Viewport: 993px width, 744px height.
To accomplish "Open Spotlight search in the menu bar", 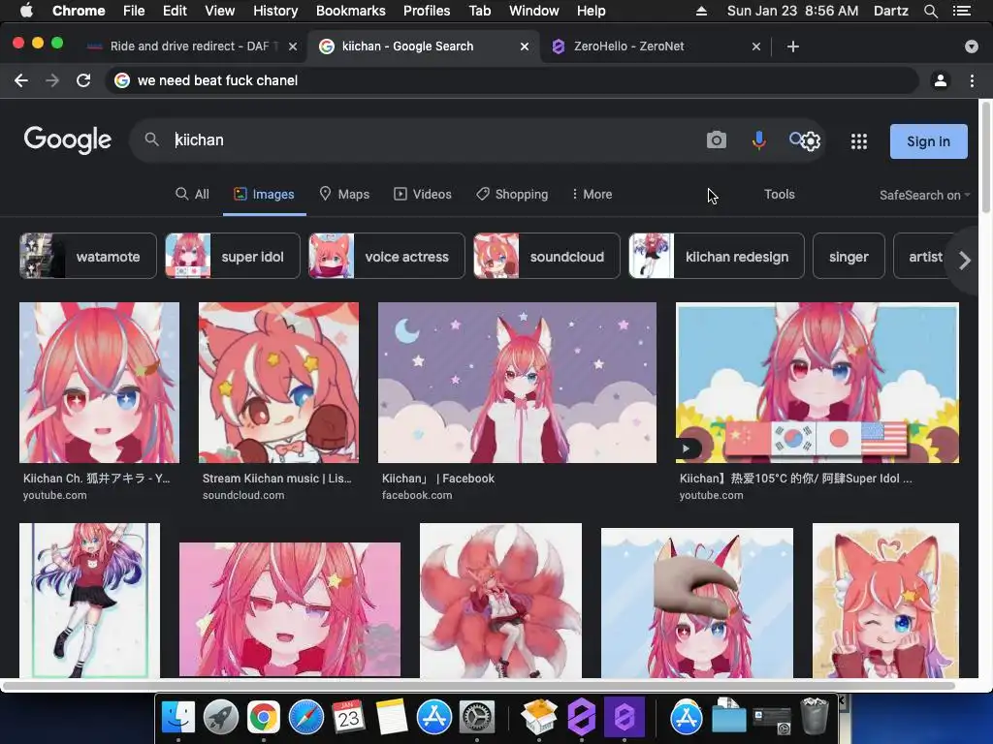I will [x=930, y=11].
